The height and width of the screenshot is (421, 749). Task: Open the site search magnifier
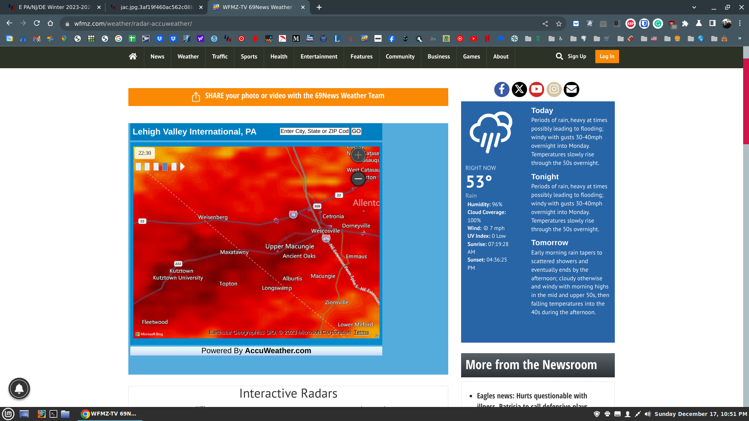559,57
